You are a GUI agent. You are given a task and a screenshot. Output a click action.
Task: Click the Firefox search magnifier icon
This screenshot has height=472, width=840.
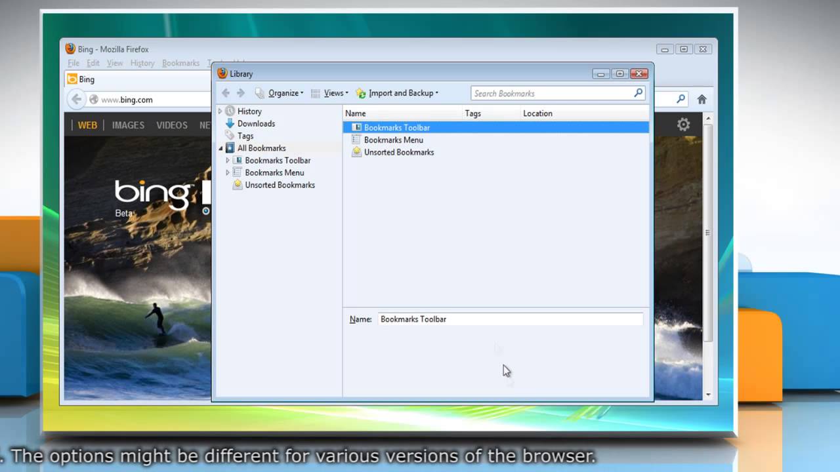[681, 100]
